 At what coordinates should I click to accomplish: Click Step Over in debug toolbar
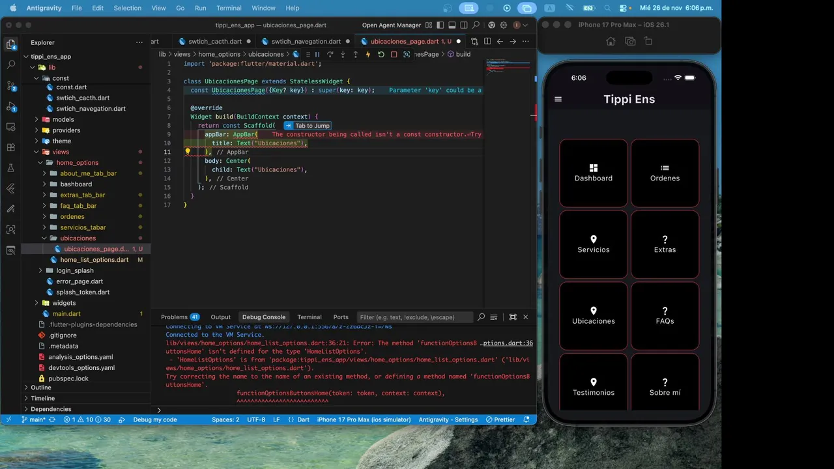click(330, 55)
